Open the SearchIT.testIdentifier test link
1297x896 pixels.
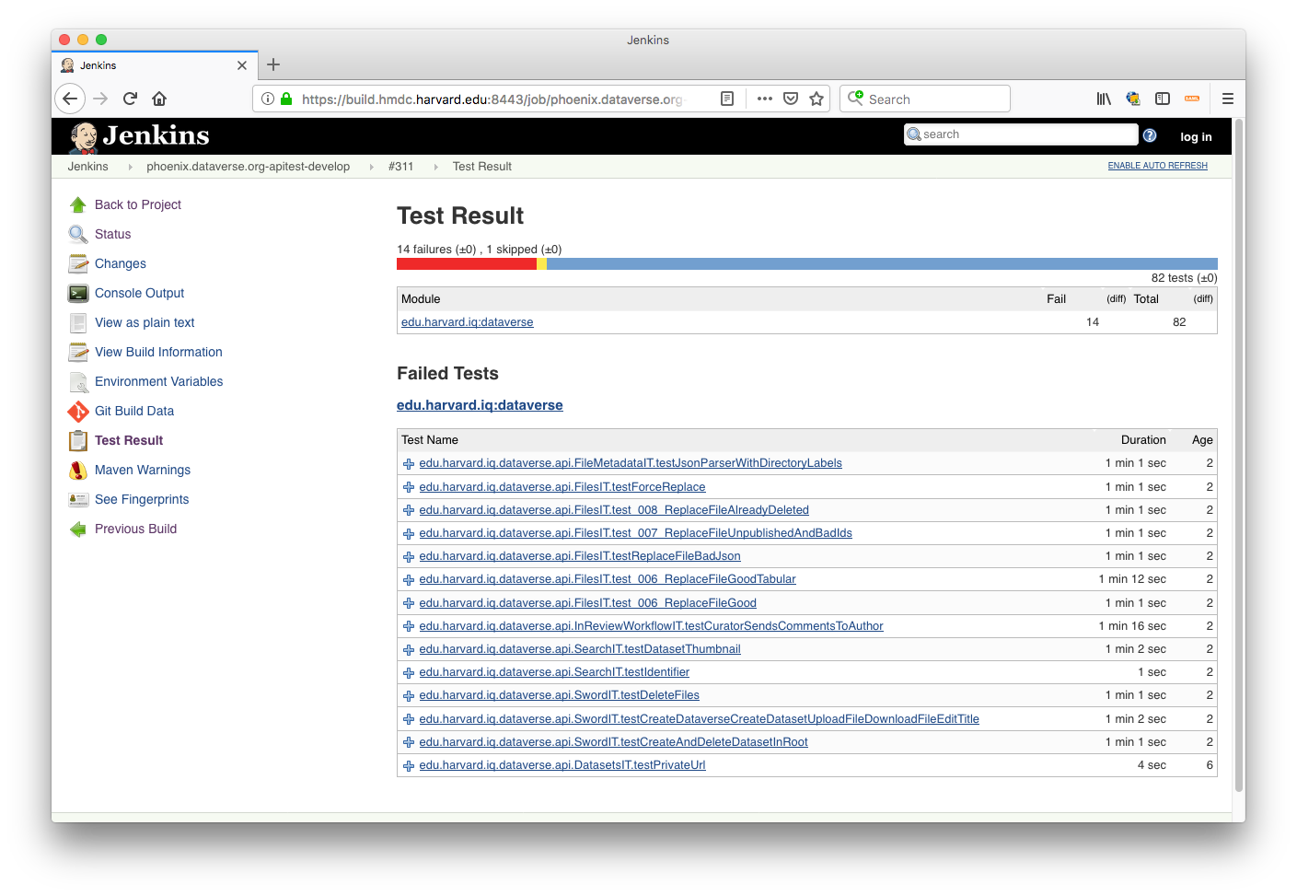554,672
